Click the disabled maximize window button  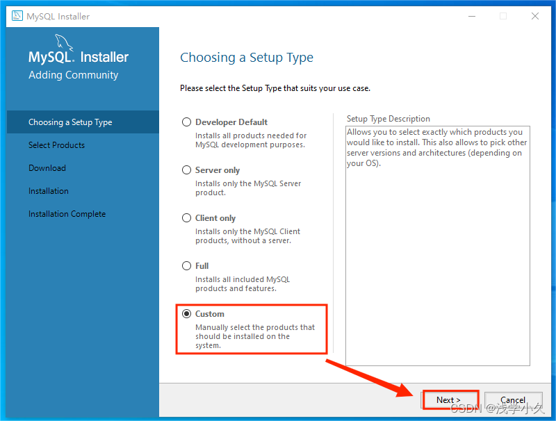[503, 16]
